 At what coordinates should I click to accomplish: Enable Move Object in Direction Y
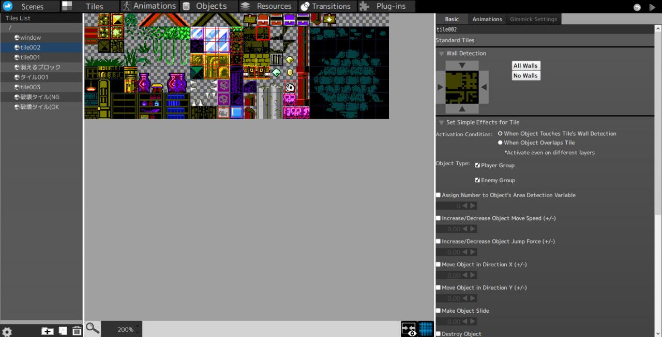click(439, 287)
